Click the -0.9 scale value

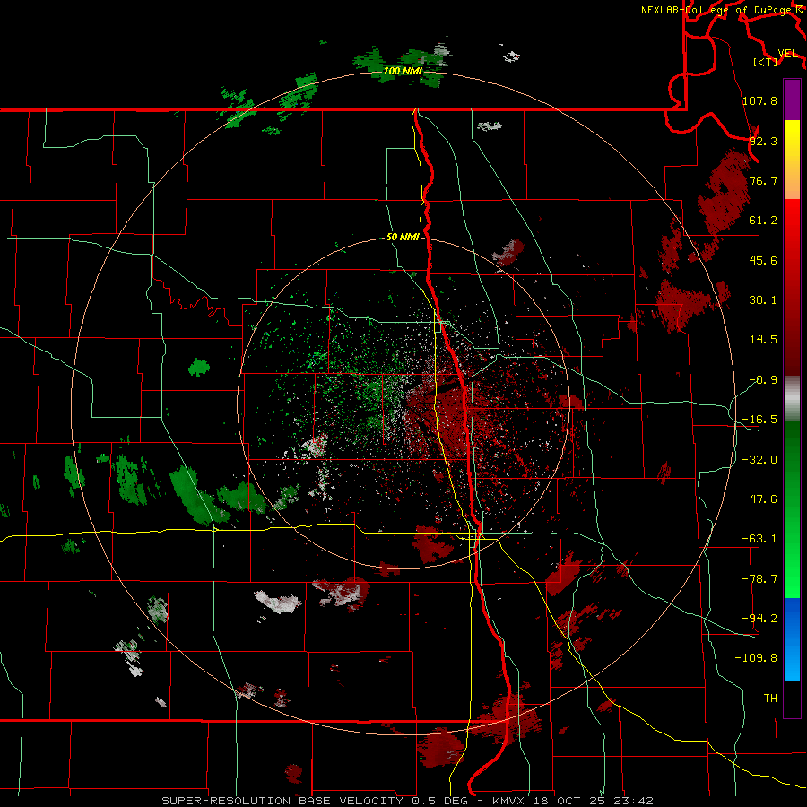click(x=763, y=380)
